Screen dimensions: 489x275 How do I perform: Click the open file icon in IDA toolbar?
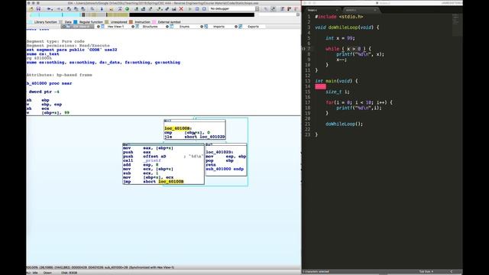click(31, 8)
